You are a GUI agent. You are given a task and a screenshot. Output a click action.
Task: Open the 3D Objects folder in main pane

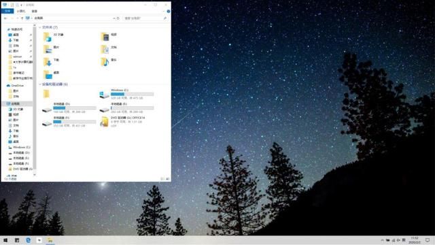click(x=48, y=37)
